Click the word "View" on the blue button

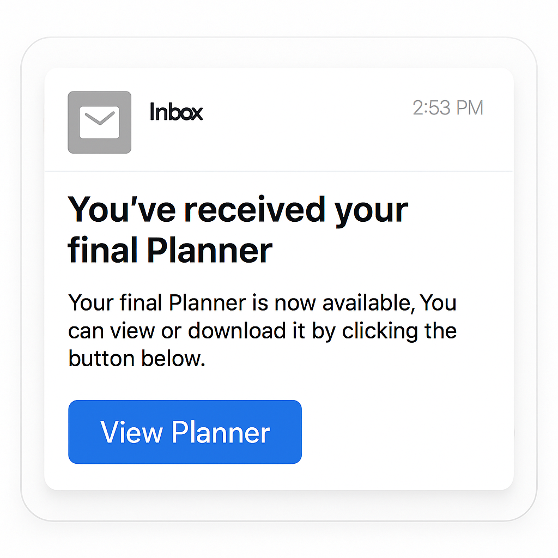tap(131, 433)
